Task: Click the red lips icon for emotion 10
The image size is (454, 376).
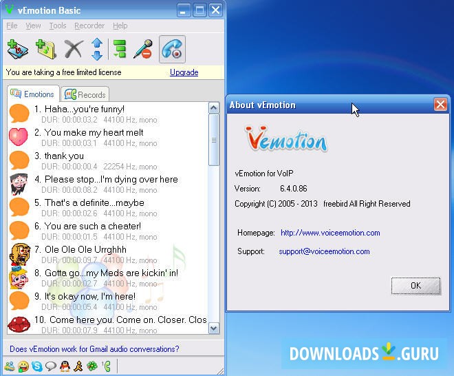Action: pos(19,324)
